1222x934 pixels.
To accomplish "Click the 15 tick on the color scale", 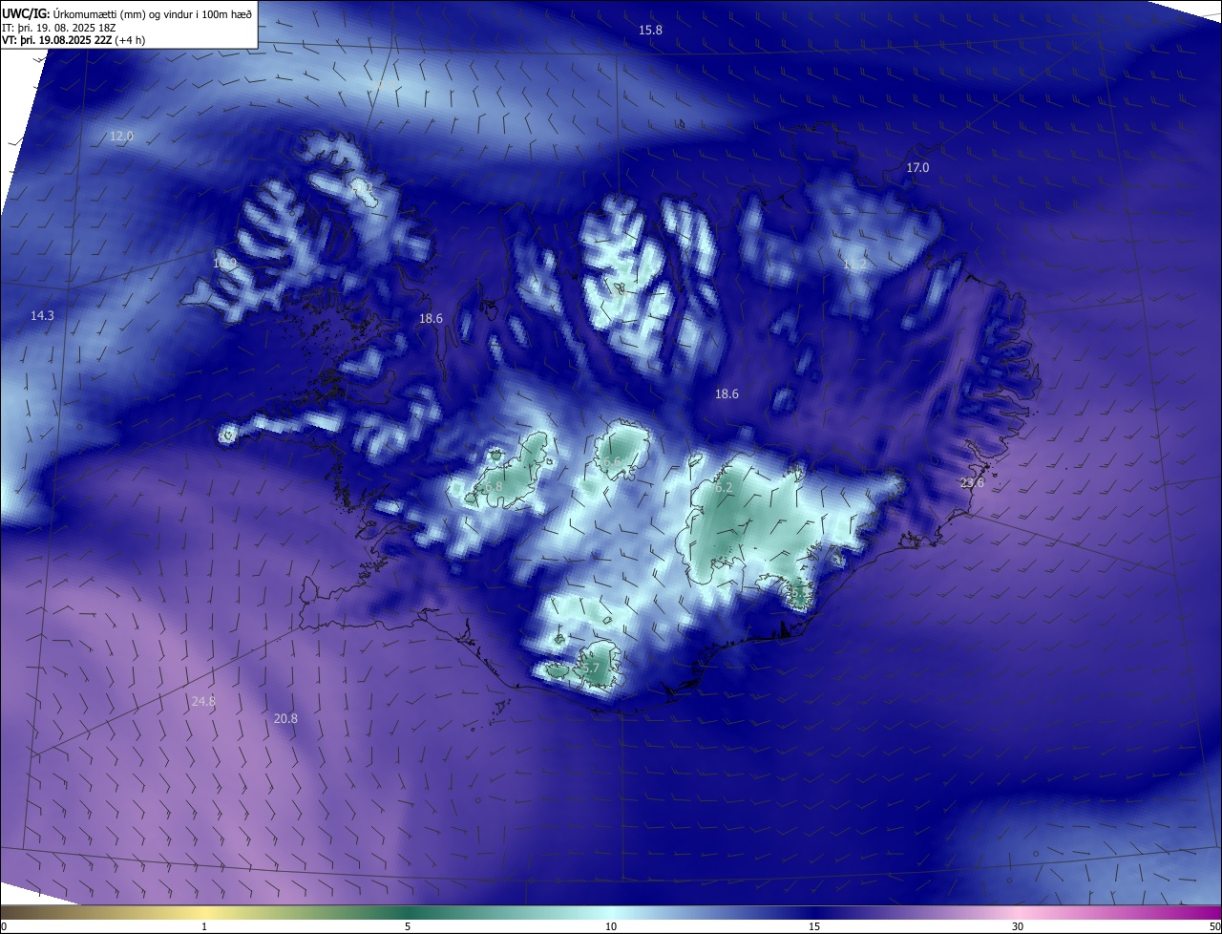I will (814, 926).
